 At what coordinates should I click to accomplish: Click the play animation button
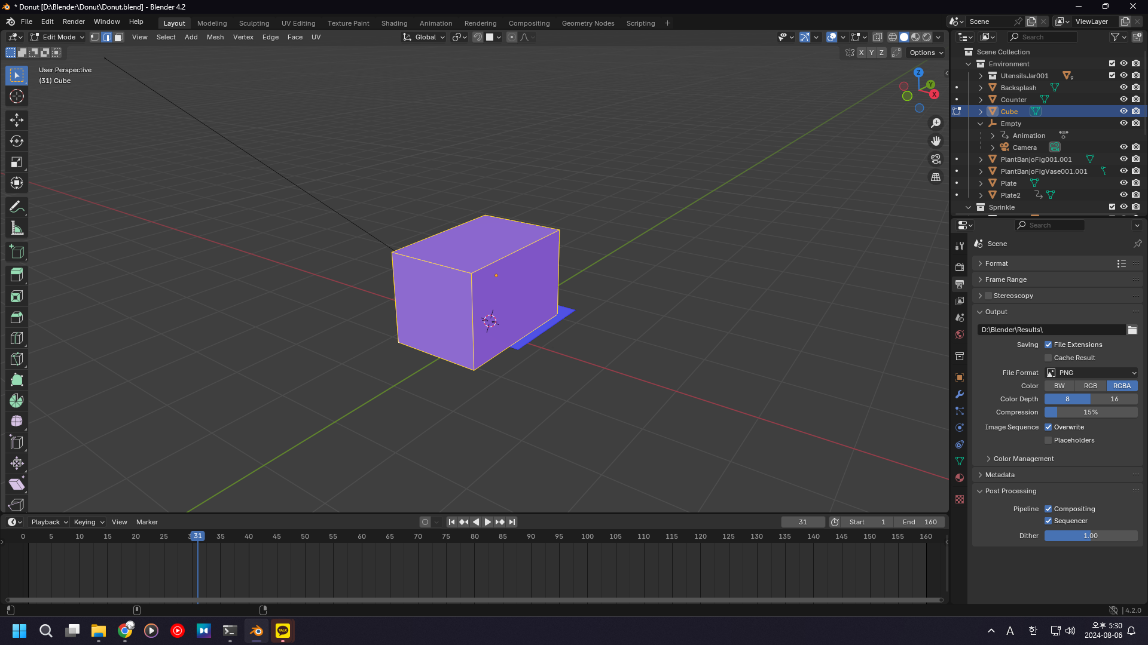(x=488, y=522)
